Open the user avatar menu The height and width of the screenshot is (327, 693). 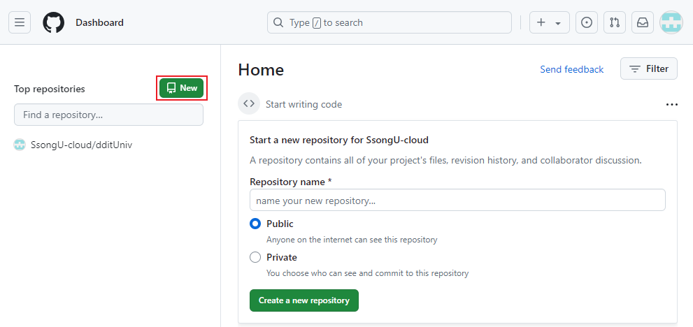click(x=671, y=22)
